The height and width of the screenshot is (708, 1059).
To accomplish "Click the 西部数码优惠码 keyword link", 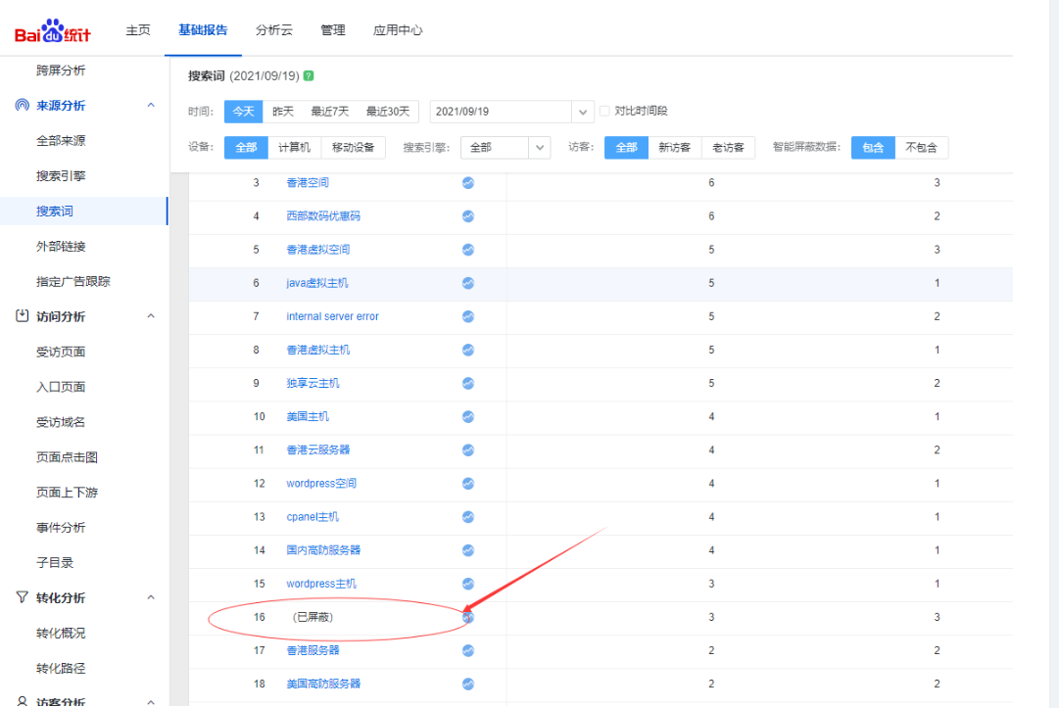I will point(316,216).
